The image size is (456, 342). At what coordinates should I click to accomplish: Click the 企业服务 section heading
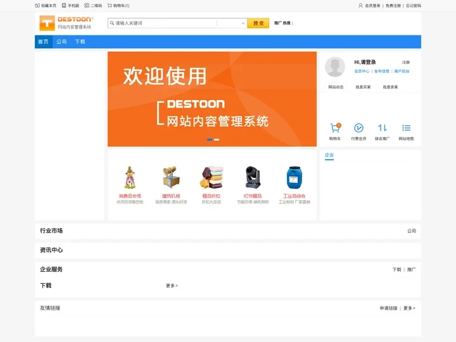51,269
